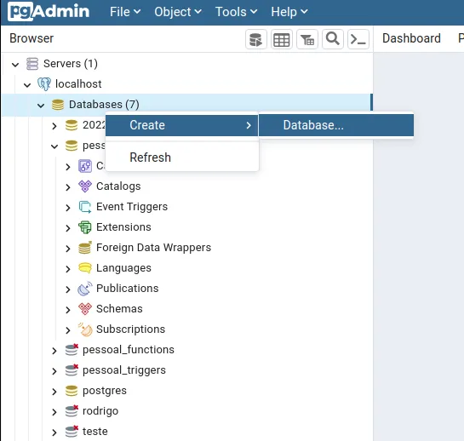Open the Help menu
This screenshot has width=464, height=441.
[x=289, y=12]
